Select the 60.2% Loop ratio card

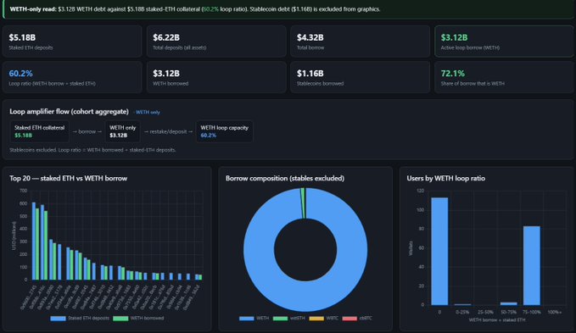72,77
